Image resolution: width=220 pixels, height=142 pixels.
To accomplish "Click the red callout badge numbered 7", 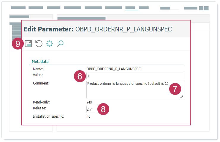I will pos(175,89).
